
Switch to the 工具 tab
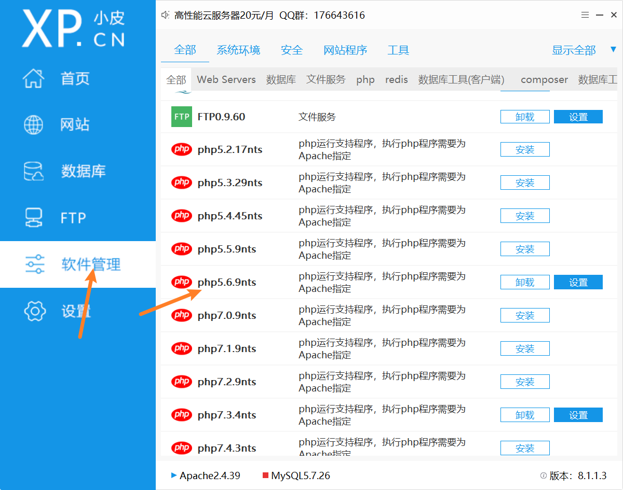click(398, 50)
